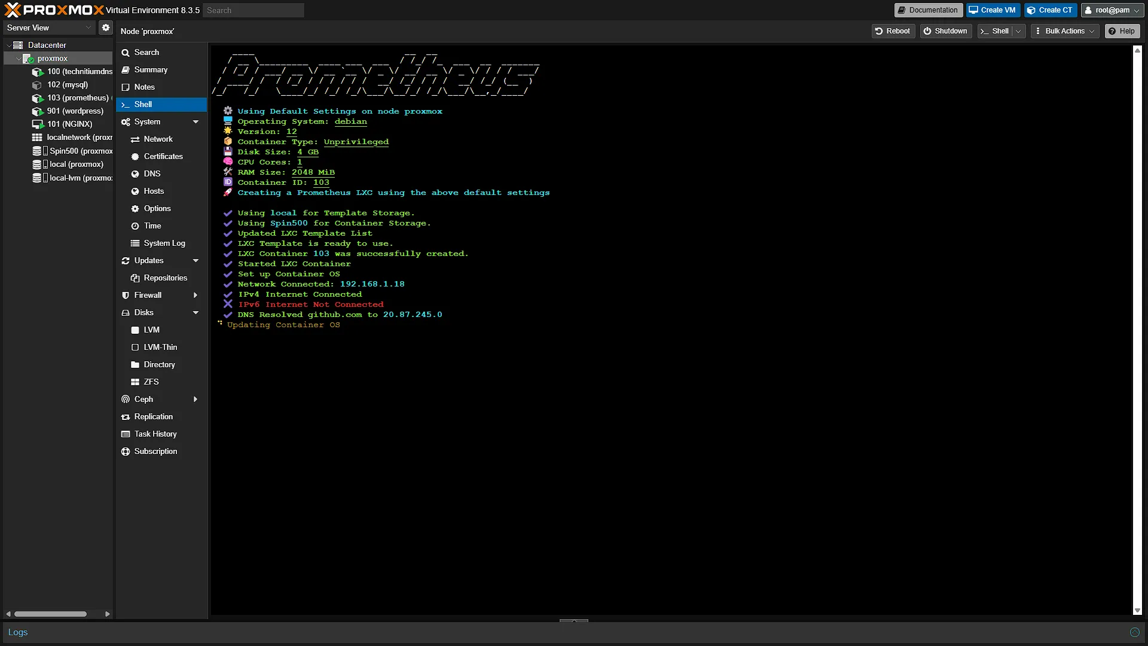Open the LVM-Thin page
Image resolution: width=1148 pixels, height=646 pixels.
click(x=161, y=348)
